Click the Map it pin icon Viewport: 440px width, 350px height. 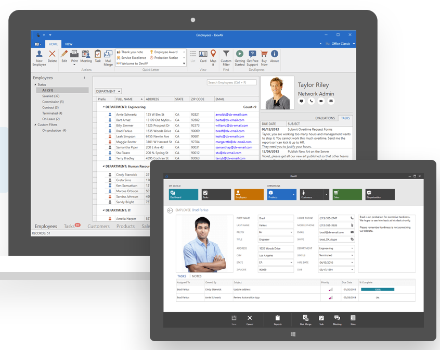point(213,53)
